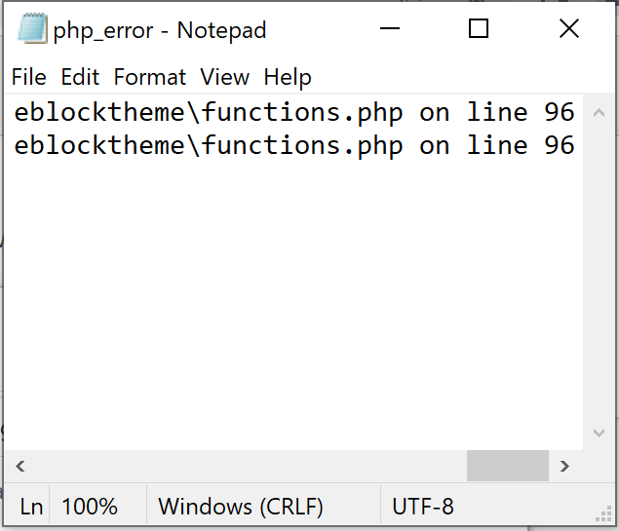The height and width of the screenshot is (531, 619).
Task: Click the vertical scrollbar up arrow
Action: click(599, 113)
